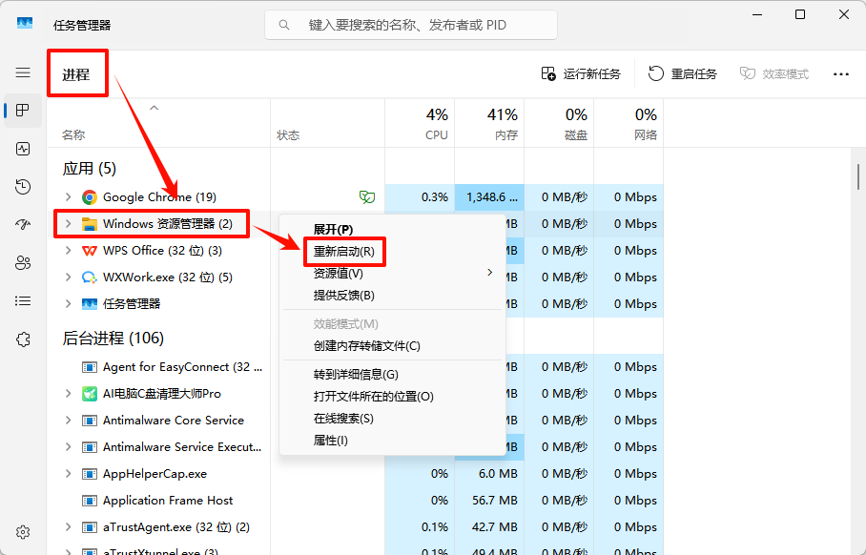Open the Users page in sidebar
866x555 pixels.
(23, 263)
